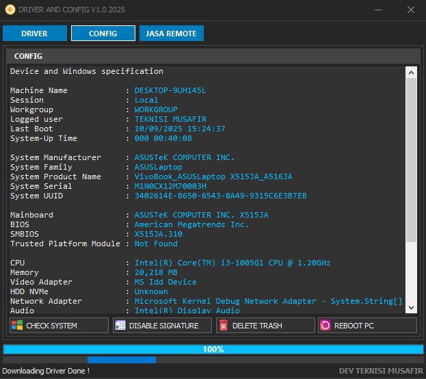
Task: Click Audio value Intel(R) Display Audio
Action: 187,310
